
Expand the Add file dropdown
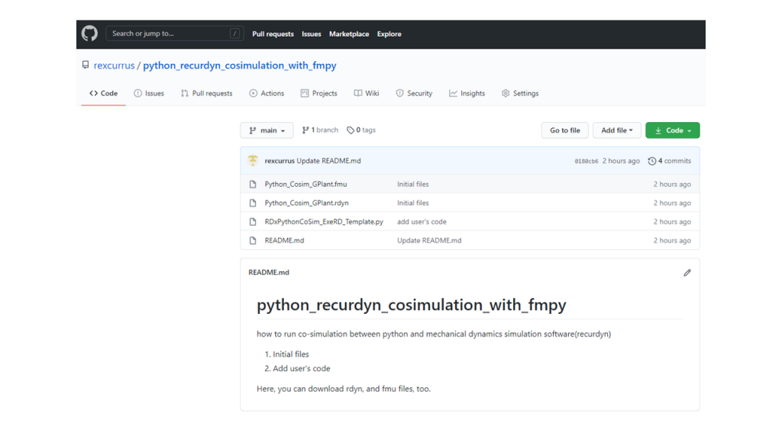pos(616,130)
